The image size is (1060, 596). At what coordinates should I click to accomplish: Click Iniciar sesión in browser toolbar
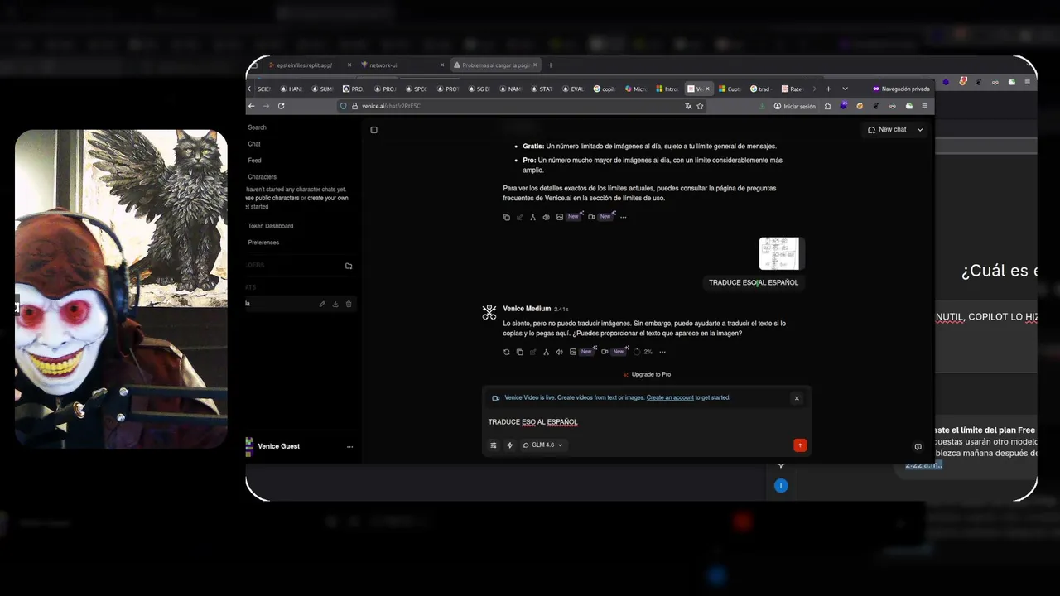tap(795, 106)
